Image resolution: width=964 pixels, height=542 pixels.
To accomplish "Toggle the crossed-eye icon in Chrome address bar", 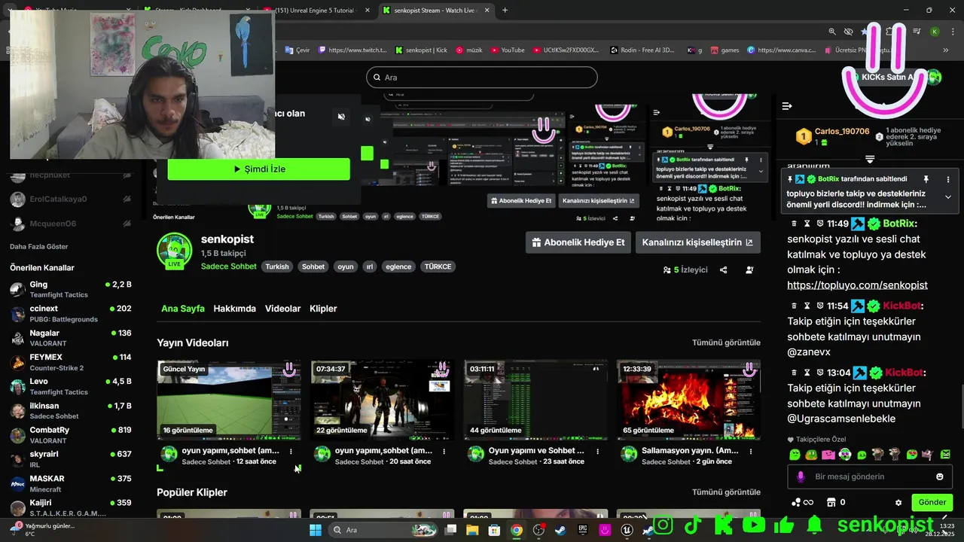I will coord(848,32).
